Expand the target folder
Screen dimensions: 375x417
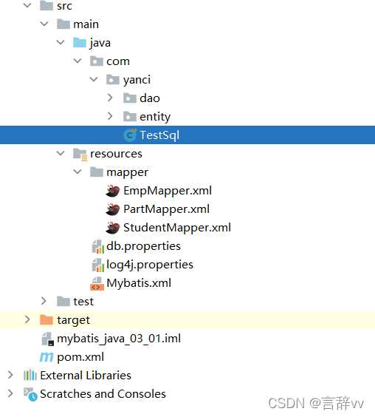[27, 319]
